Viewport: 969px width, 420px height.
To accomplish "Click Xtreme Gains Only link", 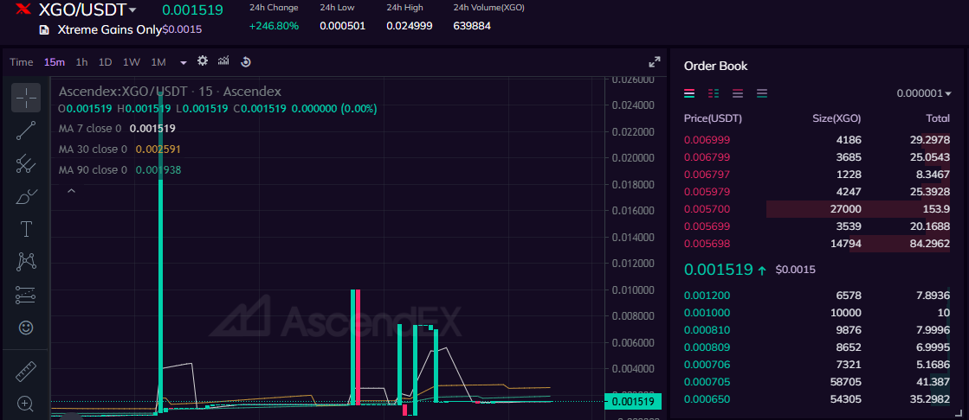I will click(x=109, y=29).
